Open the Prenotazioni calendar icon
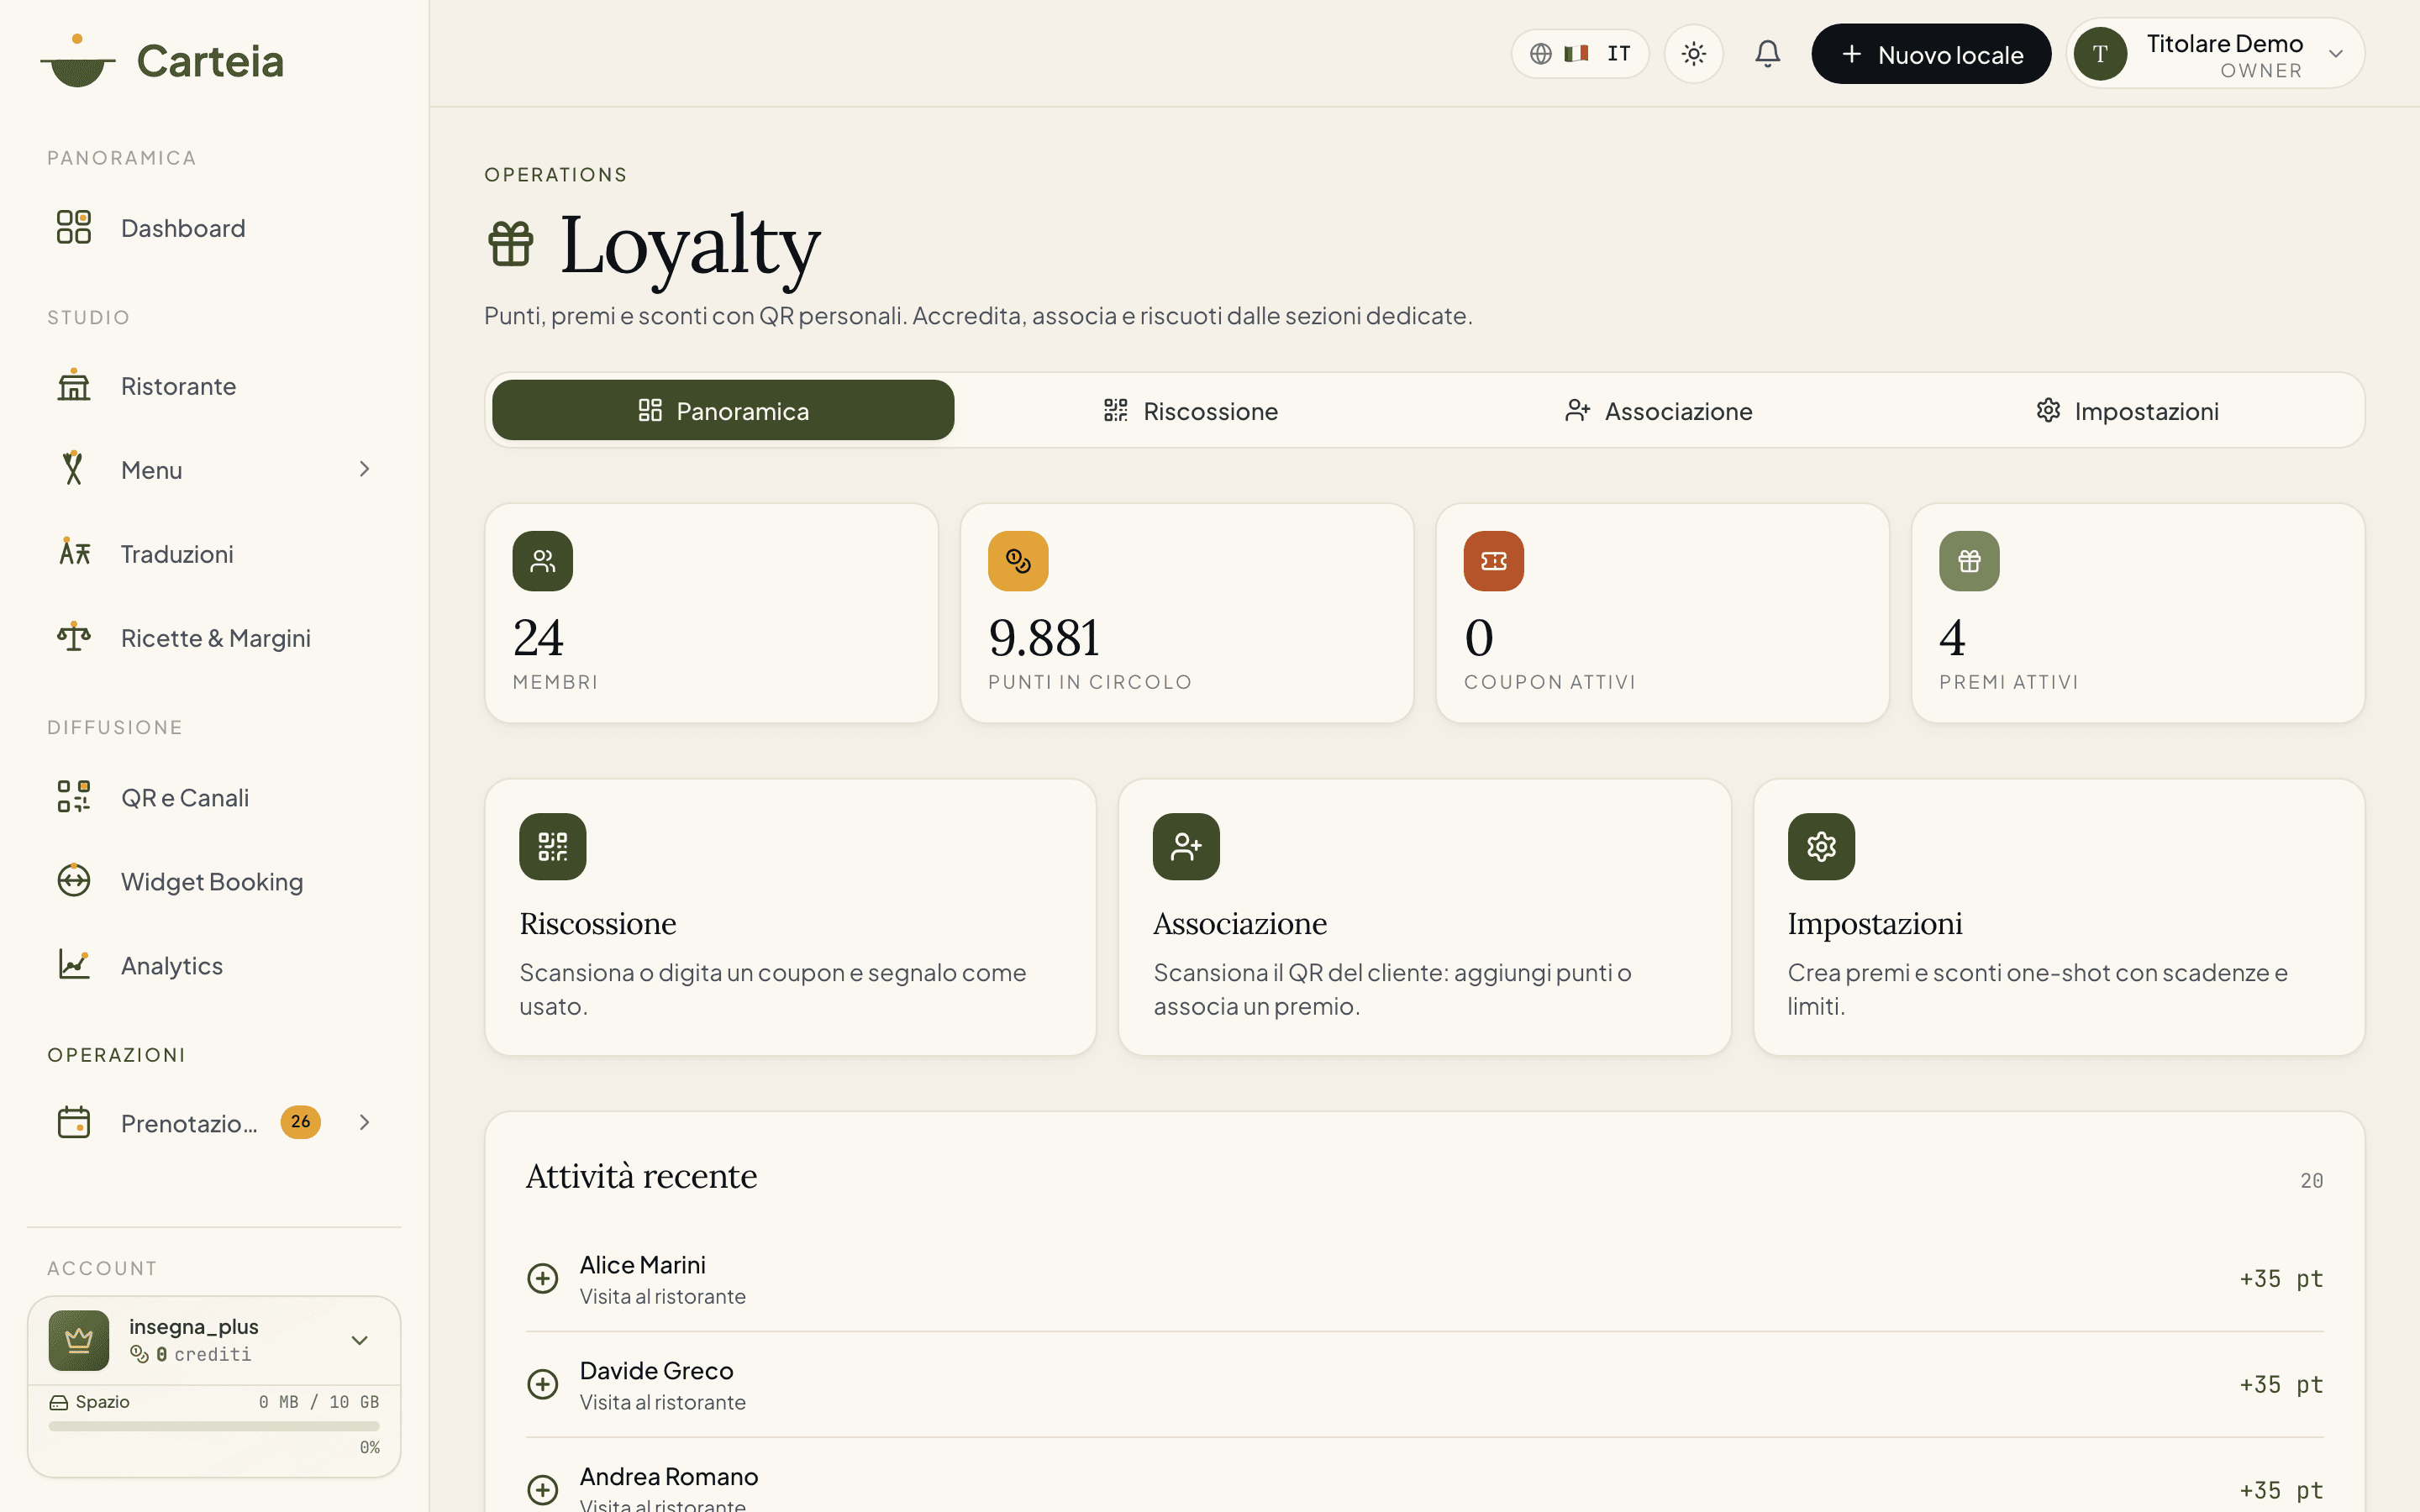The image size is (2420, 1512). point(73,1122)
